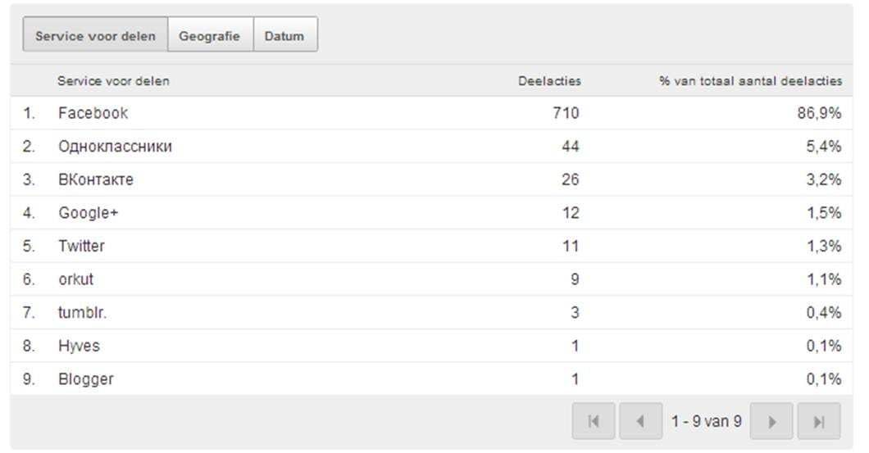Open the Facebook row entry
This screenshot has width=869, height=453.
93,113
